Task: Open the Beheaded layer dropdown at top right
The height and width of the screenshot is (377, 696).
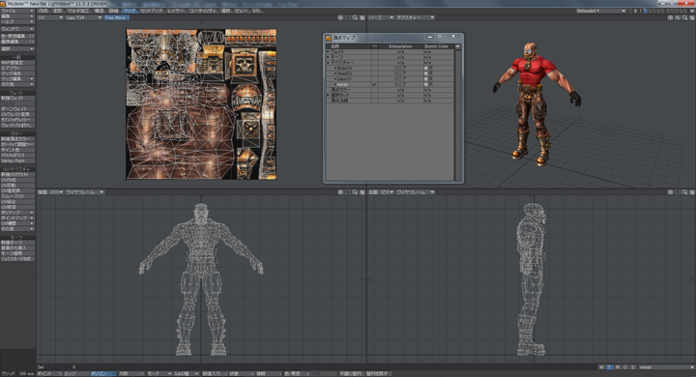Action: (601, 11)
